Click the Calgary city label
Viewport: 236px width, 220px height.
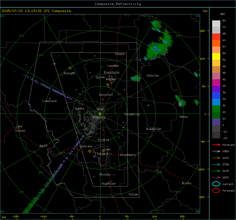pyautogui.click(x=102, y=154)
